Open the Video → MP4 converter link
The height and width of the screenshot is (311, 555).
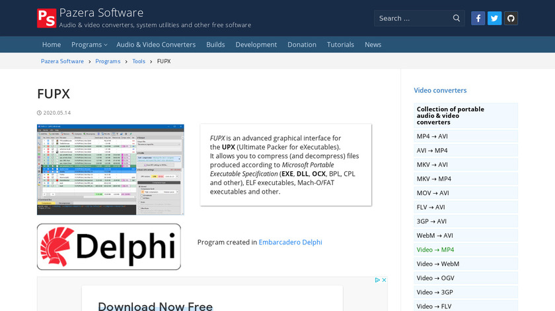pos(465,250)
